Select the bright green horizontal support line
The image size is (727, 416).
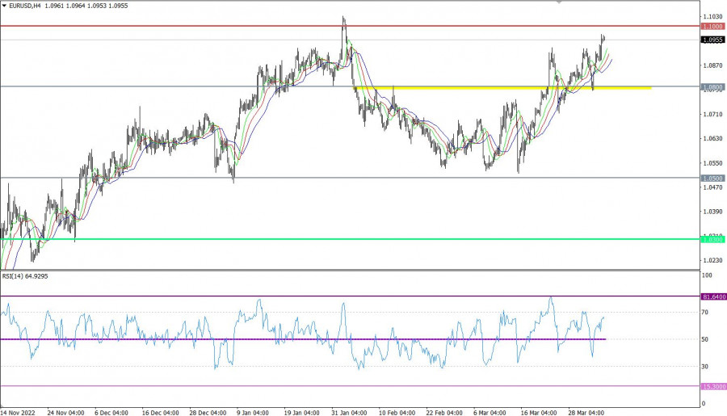(323, 239)
